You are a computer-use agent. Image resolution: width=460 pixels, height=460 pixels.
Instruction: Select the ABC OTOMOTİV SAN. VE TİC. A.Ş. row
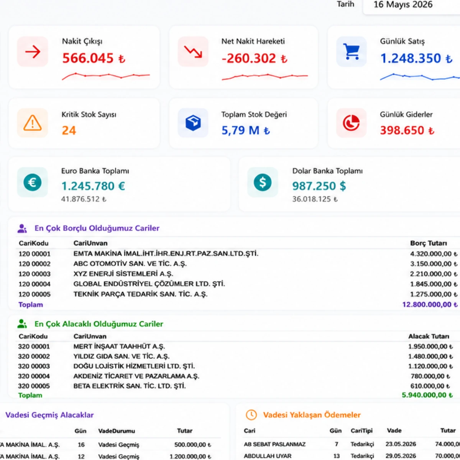238,264
